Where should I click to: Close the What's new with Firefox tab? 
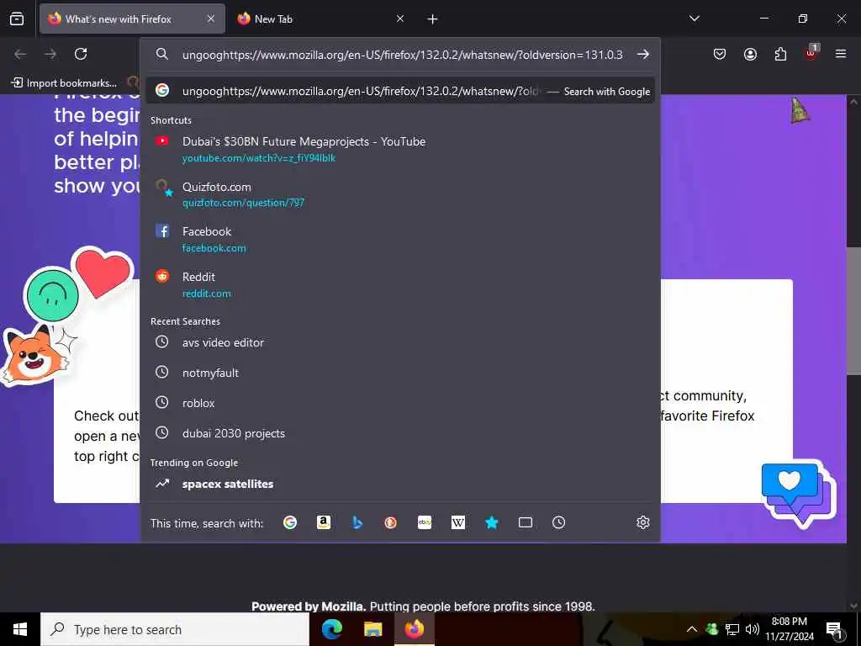211,19
